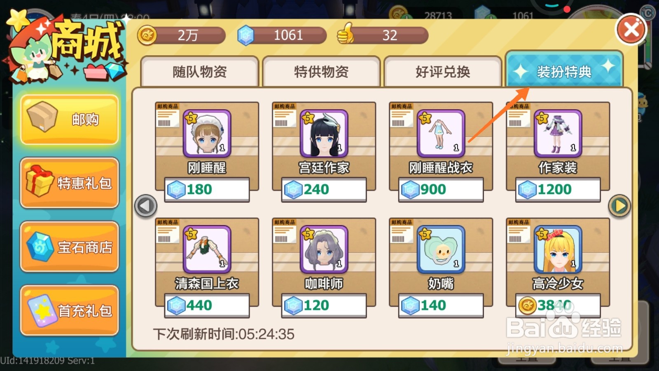Switch to the 随队物资 tab
The height and width of the screenshot is (371, 659).
[x=200, y=72]
